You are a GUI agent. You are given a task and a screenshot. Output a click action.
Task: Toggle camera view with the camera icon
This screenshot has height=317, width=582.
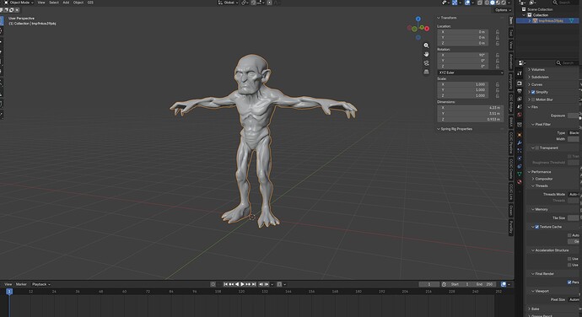coord(426,62)
